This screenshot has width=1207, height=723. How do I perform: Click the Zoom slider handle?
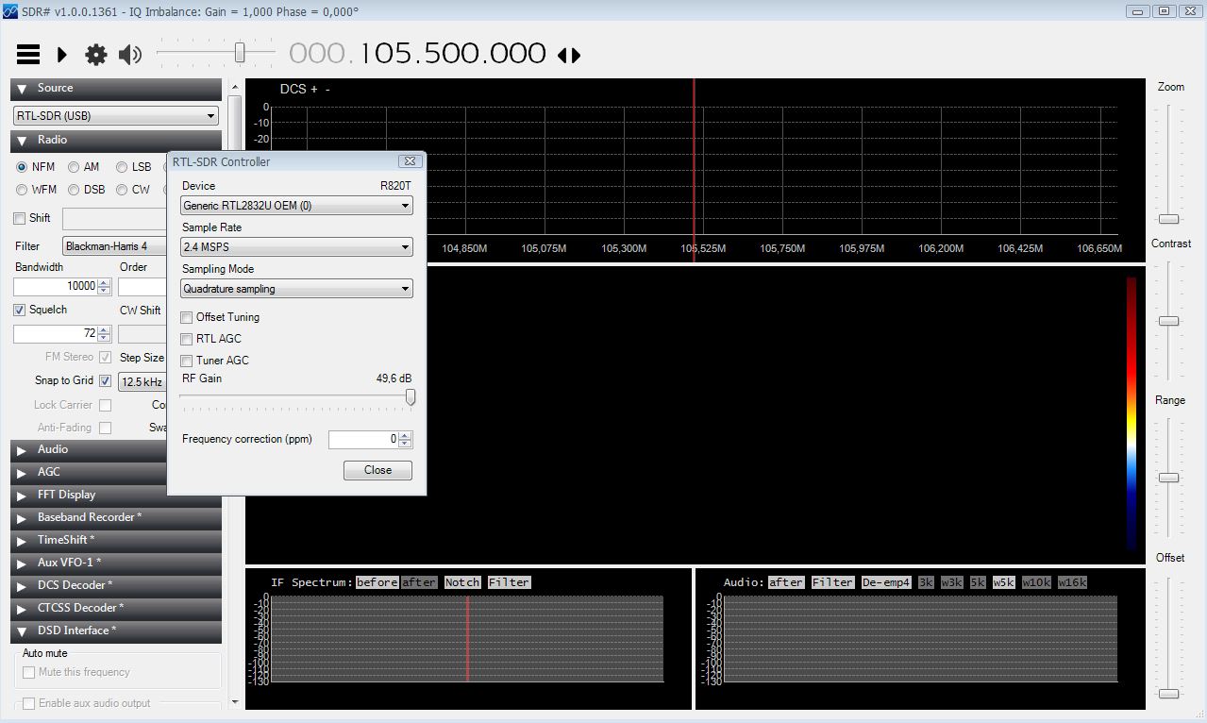tap(1169, 219)
